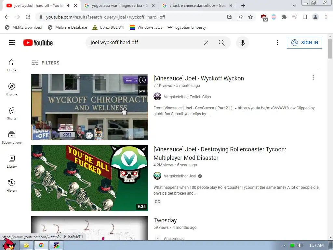Open the Twosday video thumbnail
The width and height of the screenshot is (333, 250).
90,228
